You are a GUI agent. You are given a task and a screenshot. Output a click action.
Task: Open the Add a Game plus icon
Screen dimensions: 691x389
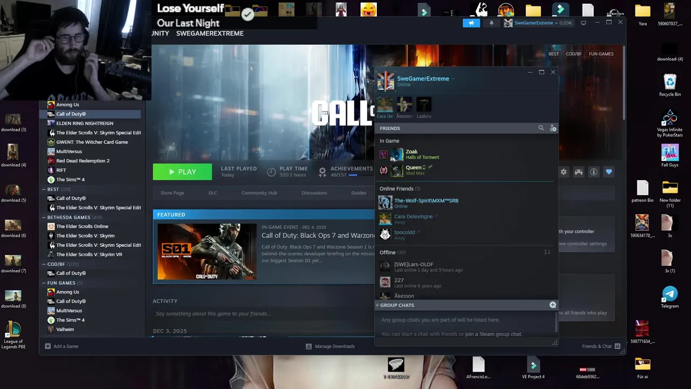(x=48, y=346)
